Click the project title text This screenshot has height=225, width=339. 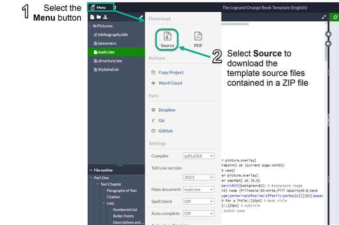coord(264,8)
